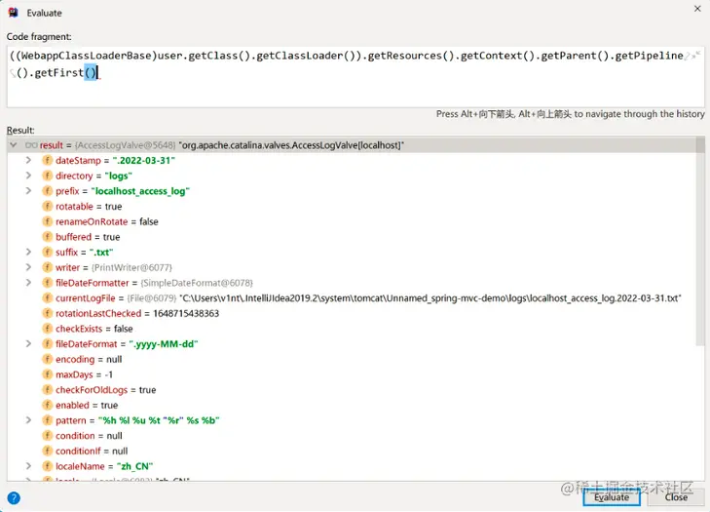710x512 pixels.
Task: Expand the localeName field
Action: click(x=28, y=466)
